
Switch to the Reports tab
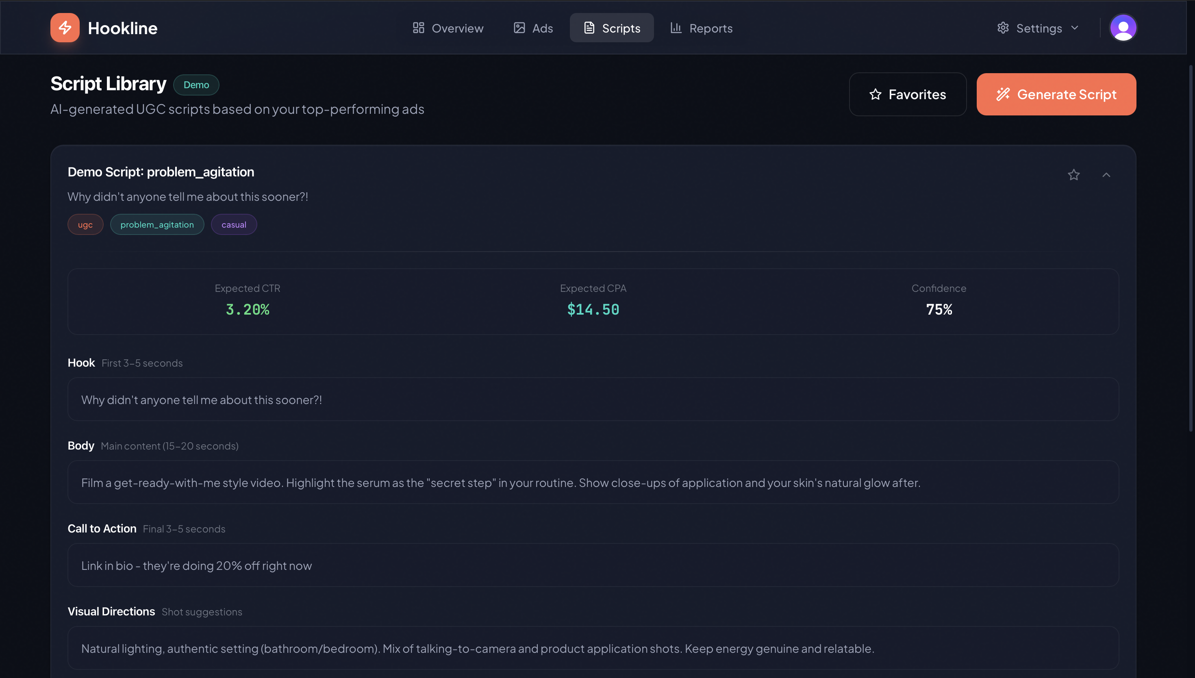[x=701, y=28]
